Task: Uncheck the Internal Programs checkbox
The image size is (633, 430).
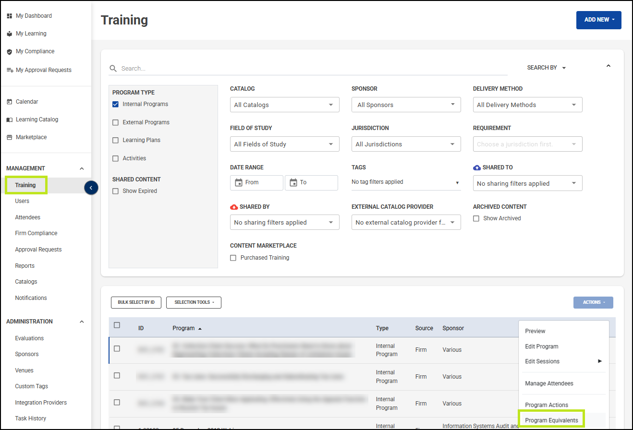Action: [x=115, y=104]
